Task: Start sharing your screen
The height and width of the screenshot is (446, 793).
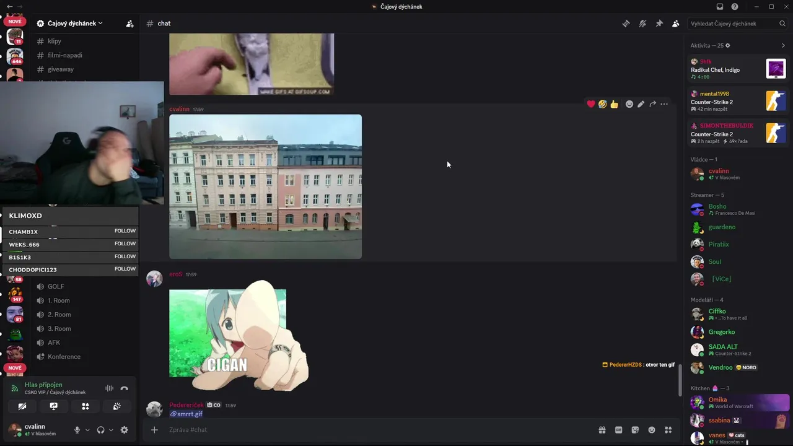Action: point(54,406)
